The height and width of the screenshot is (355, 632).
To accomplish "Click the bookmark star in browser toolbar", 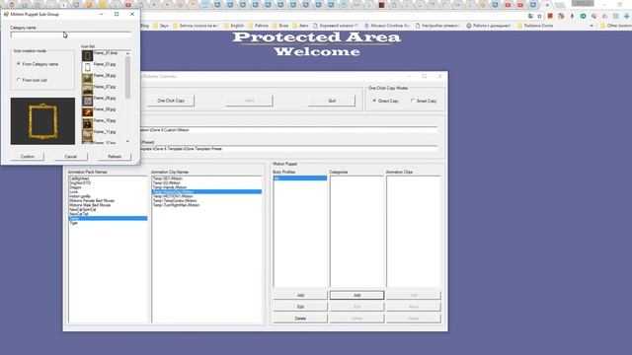I will coord(539,16).
